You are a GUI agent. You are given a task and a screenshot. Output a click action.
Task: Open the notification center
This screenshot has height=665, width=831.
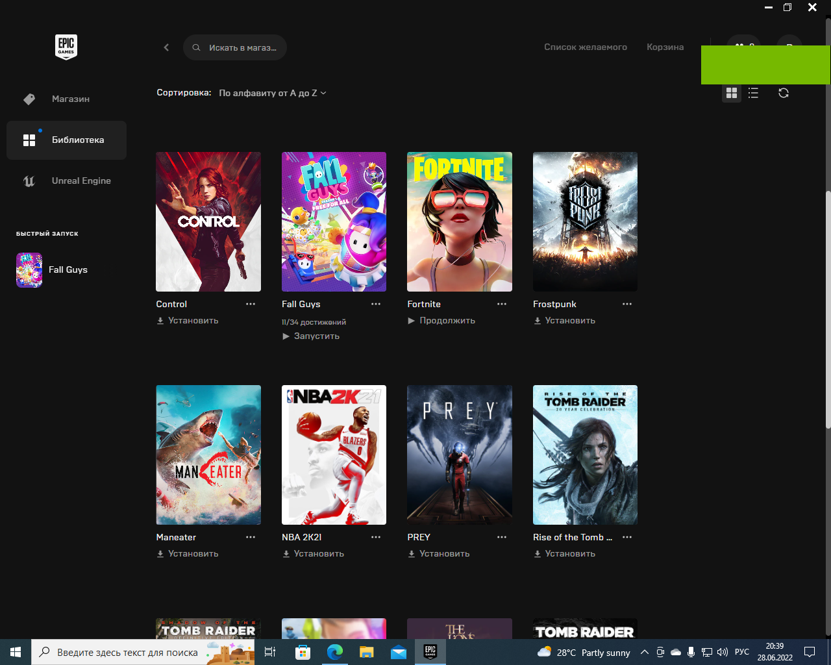(x=810, y=652)
